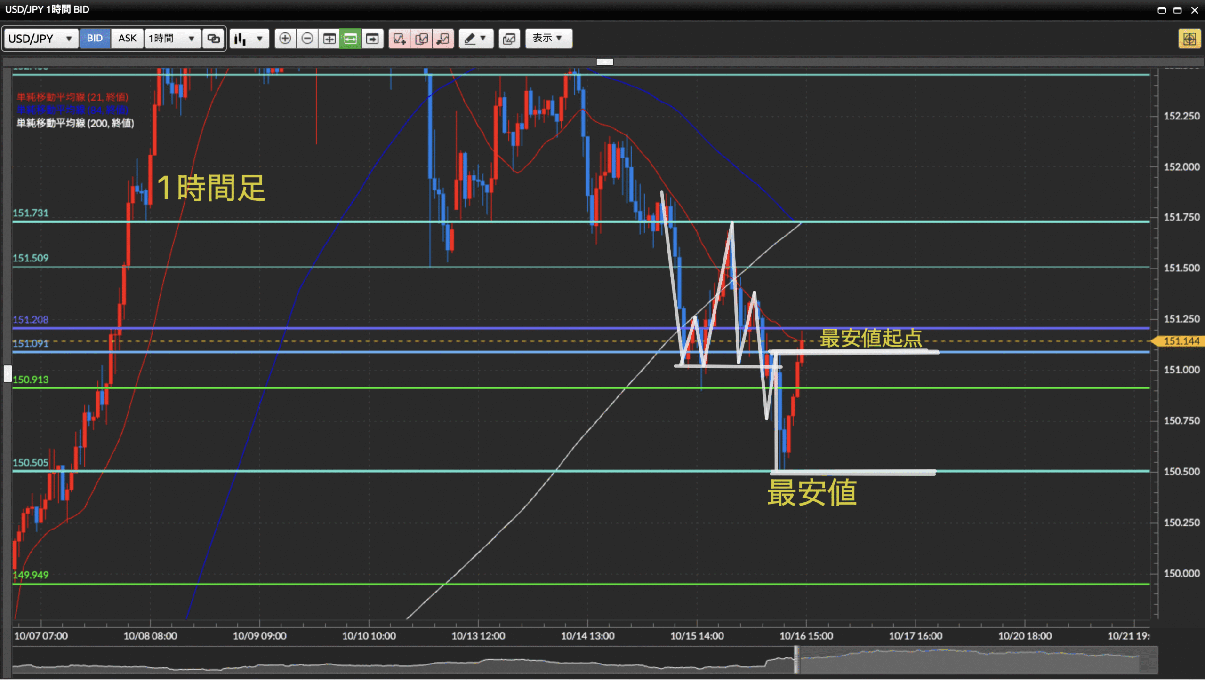Click the bottom overview range slider handle
This screenshot has height=680, width=1205.
tap(796, 659)
